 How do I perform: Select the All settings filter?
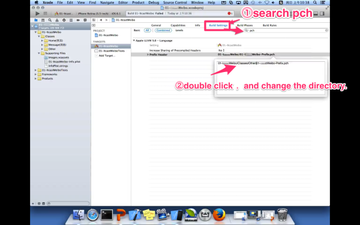pos(147,31)
